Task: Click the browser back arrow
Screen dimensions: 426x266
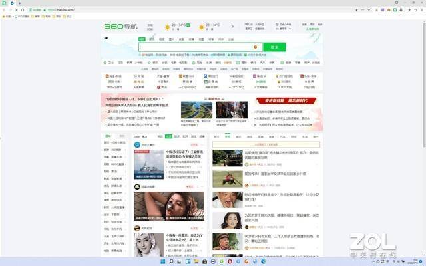Action: pyautogui.click(x=4, y=10)
